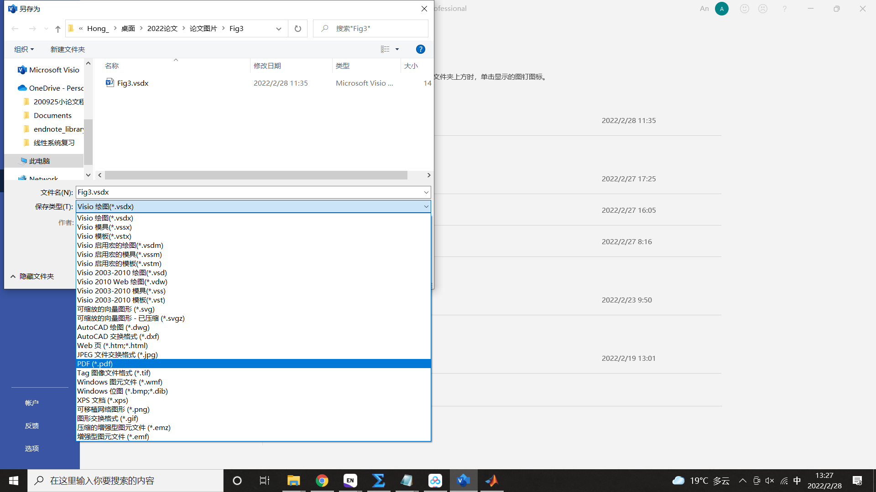This screenshot has width=876, height=492.
Task: Go back in folder navigation history
Action: pyautogui.click(x=15, y=29)
